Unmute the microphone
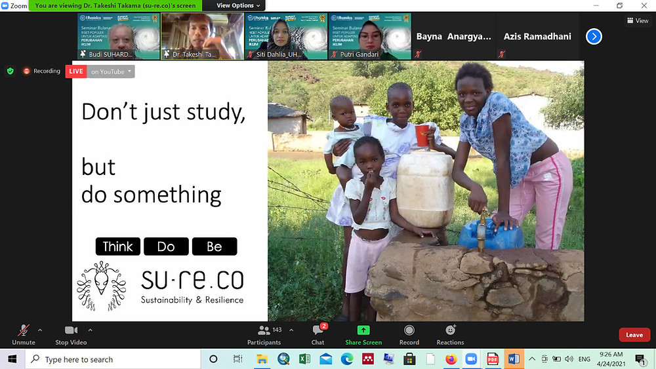 [24, 335]
